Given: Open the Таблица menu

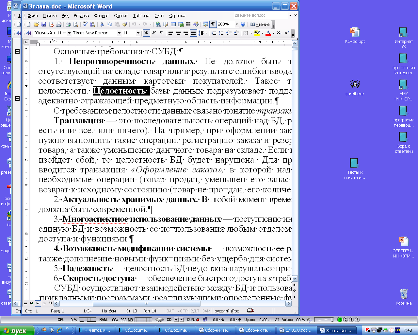Looking at the screenshot, I should pos(141,15).
